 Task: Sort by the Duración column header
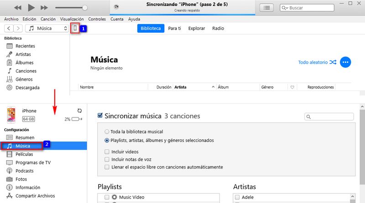point(164,87)
